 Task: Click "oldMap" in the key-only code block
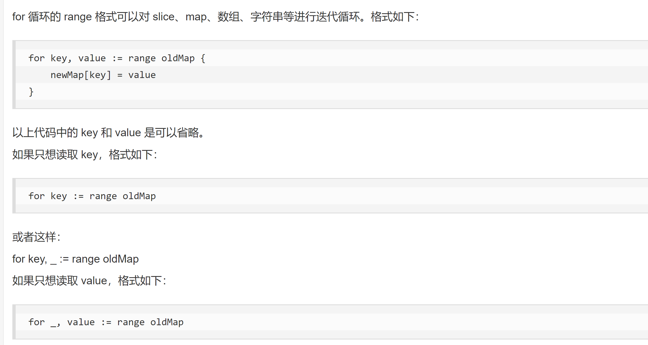point(139,196)
